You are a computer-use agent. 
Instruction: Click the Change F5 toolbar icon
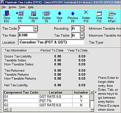click(33, 16)
